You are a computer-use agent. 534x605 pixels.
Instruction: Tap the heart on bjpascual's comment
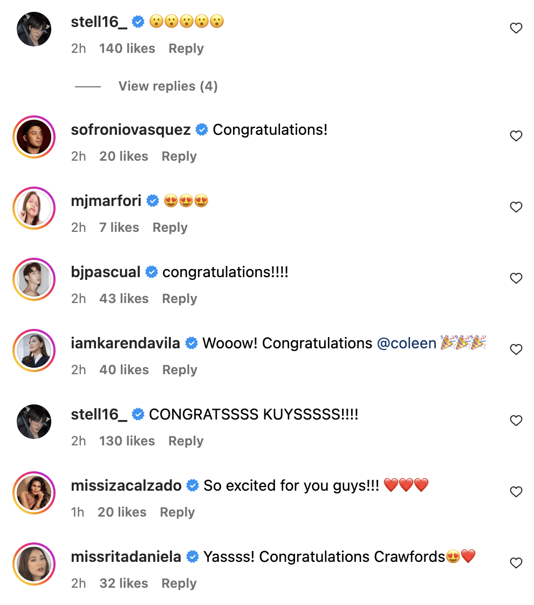(x=516, y=278)
